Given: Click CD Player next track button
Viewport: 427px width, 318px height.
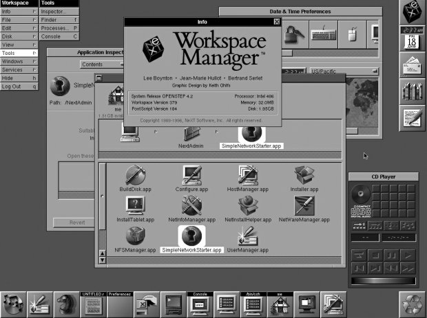Looking at the screenshot, I should pyautogui.click(x=375, y=269).
